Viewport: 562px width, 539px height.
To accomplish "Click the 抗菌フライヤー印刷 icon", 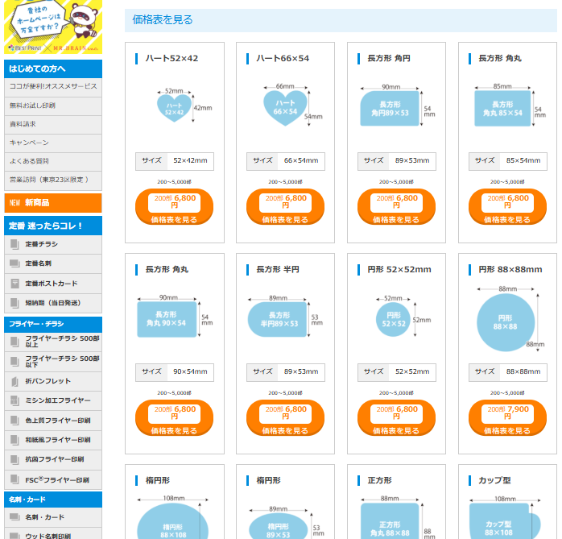I will tap(14, 459).
